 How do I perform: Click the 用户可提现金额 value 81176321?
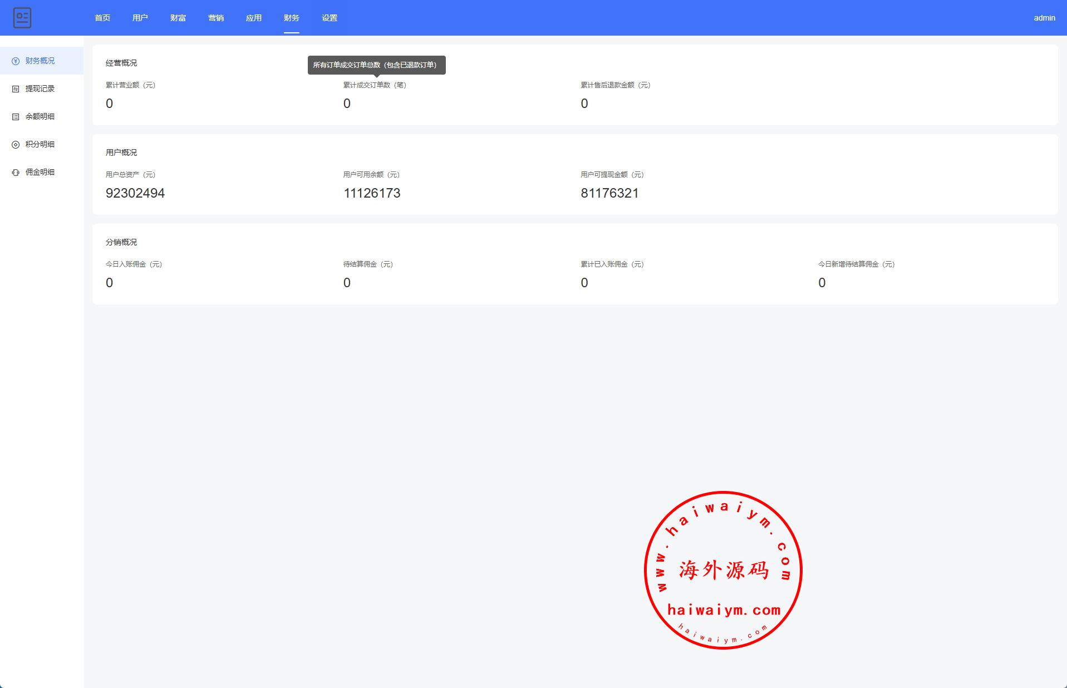[609, 193]
